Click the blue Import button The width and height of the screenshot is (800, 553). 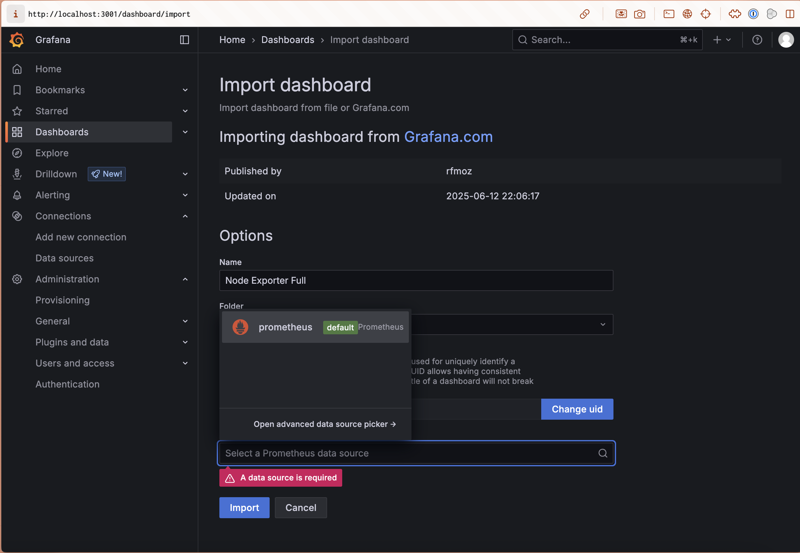pos(244,508)
